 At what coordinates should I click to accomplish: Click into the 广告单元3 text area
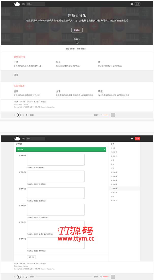pyautogui.click(x=56, y=193)
